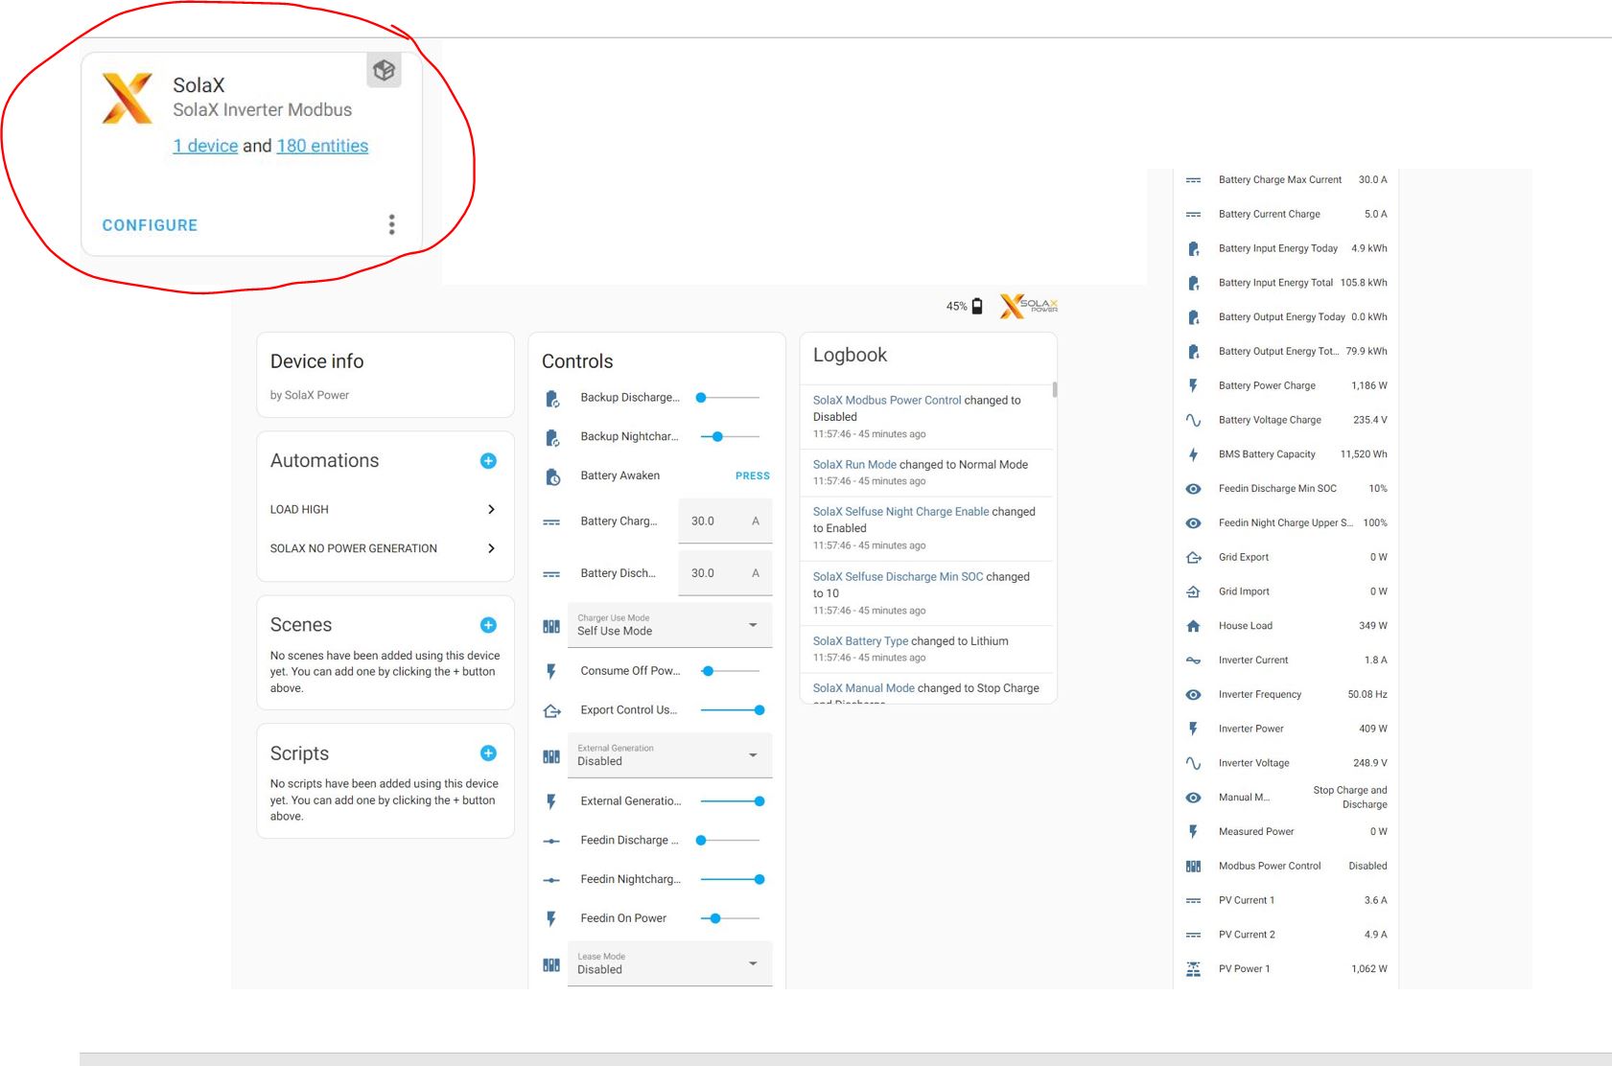Click the Battery Awaken clock icon in Controls
1612x1066 pixels.
pyautogui.click(x=551, y=475)
